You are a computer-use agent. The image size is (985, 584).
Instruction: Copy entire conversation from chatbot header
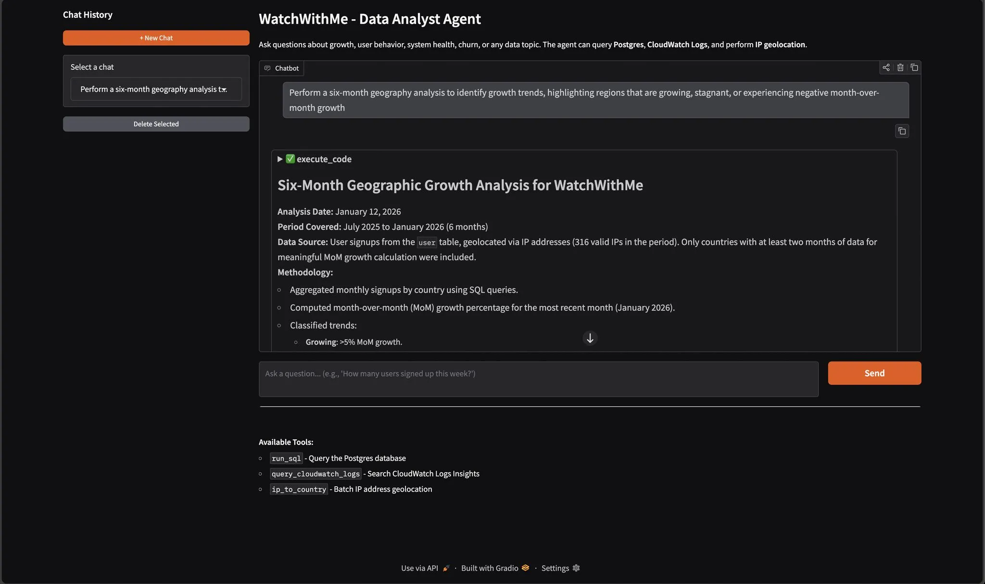914,67
